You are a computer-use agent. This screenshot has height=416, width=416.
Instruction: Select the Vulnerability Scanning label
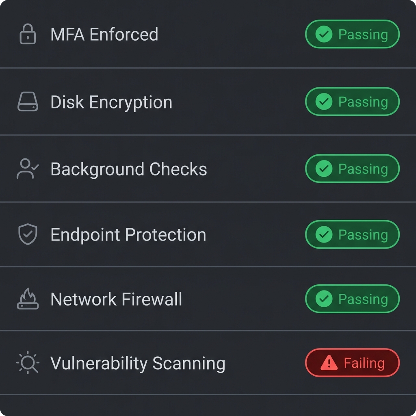137,363
